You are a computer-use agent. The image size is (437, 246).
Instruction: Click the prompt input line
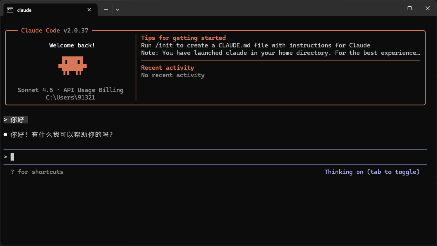(215, 157)
